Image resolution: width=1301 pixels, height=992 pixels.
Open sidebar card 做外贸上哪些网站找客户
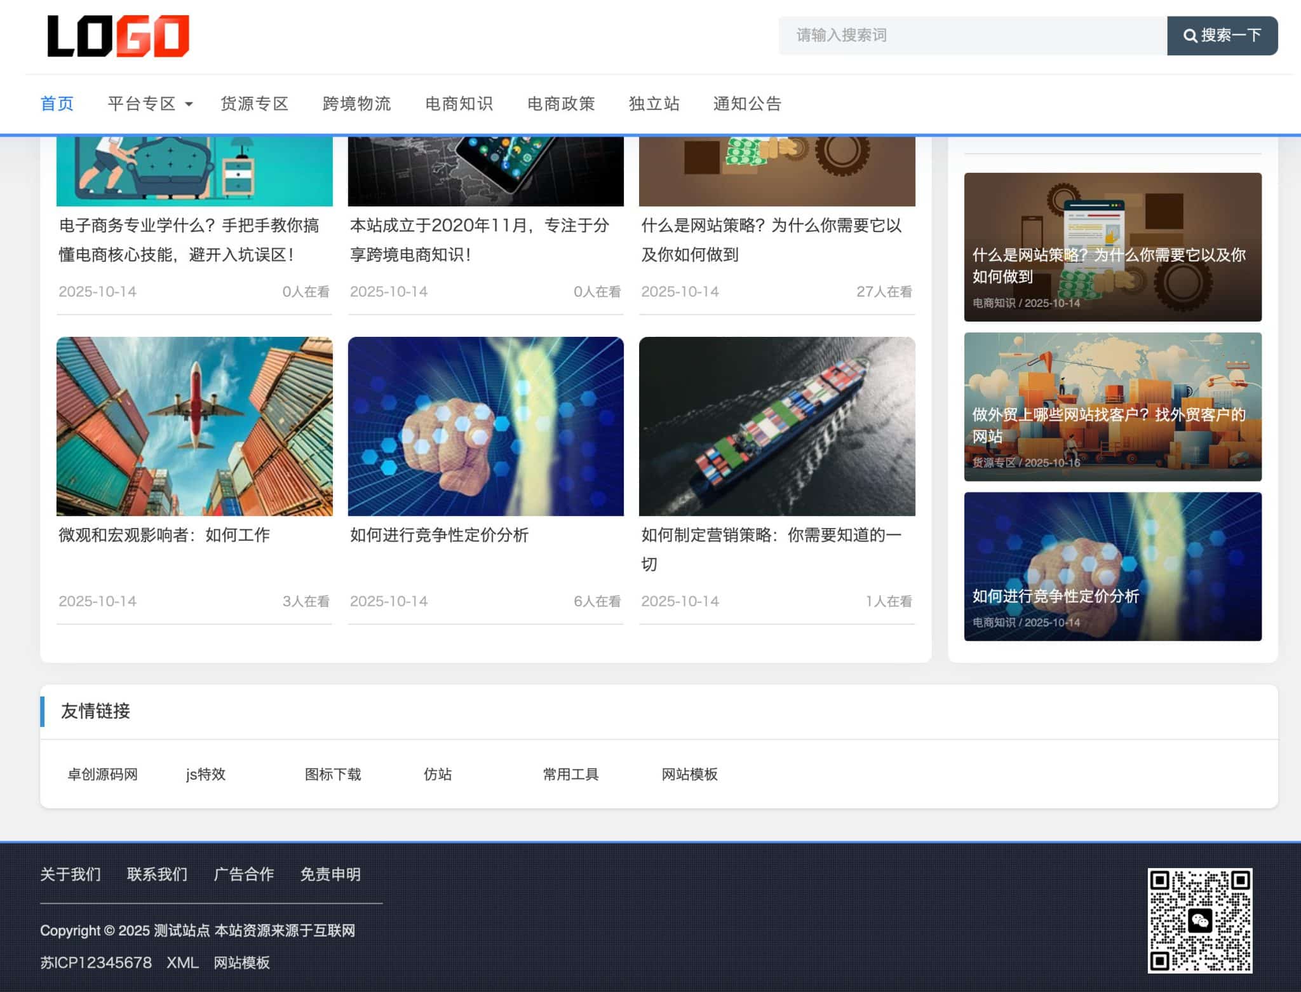point(1112,407)
